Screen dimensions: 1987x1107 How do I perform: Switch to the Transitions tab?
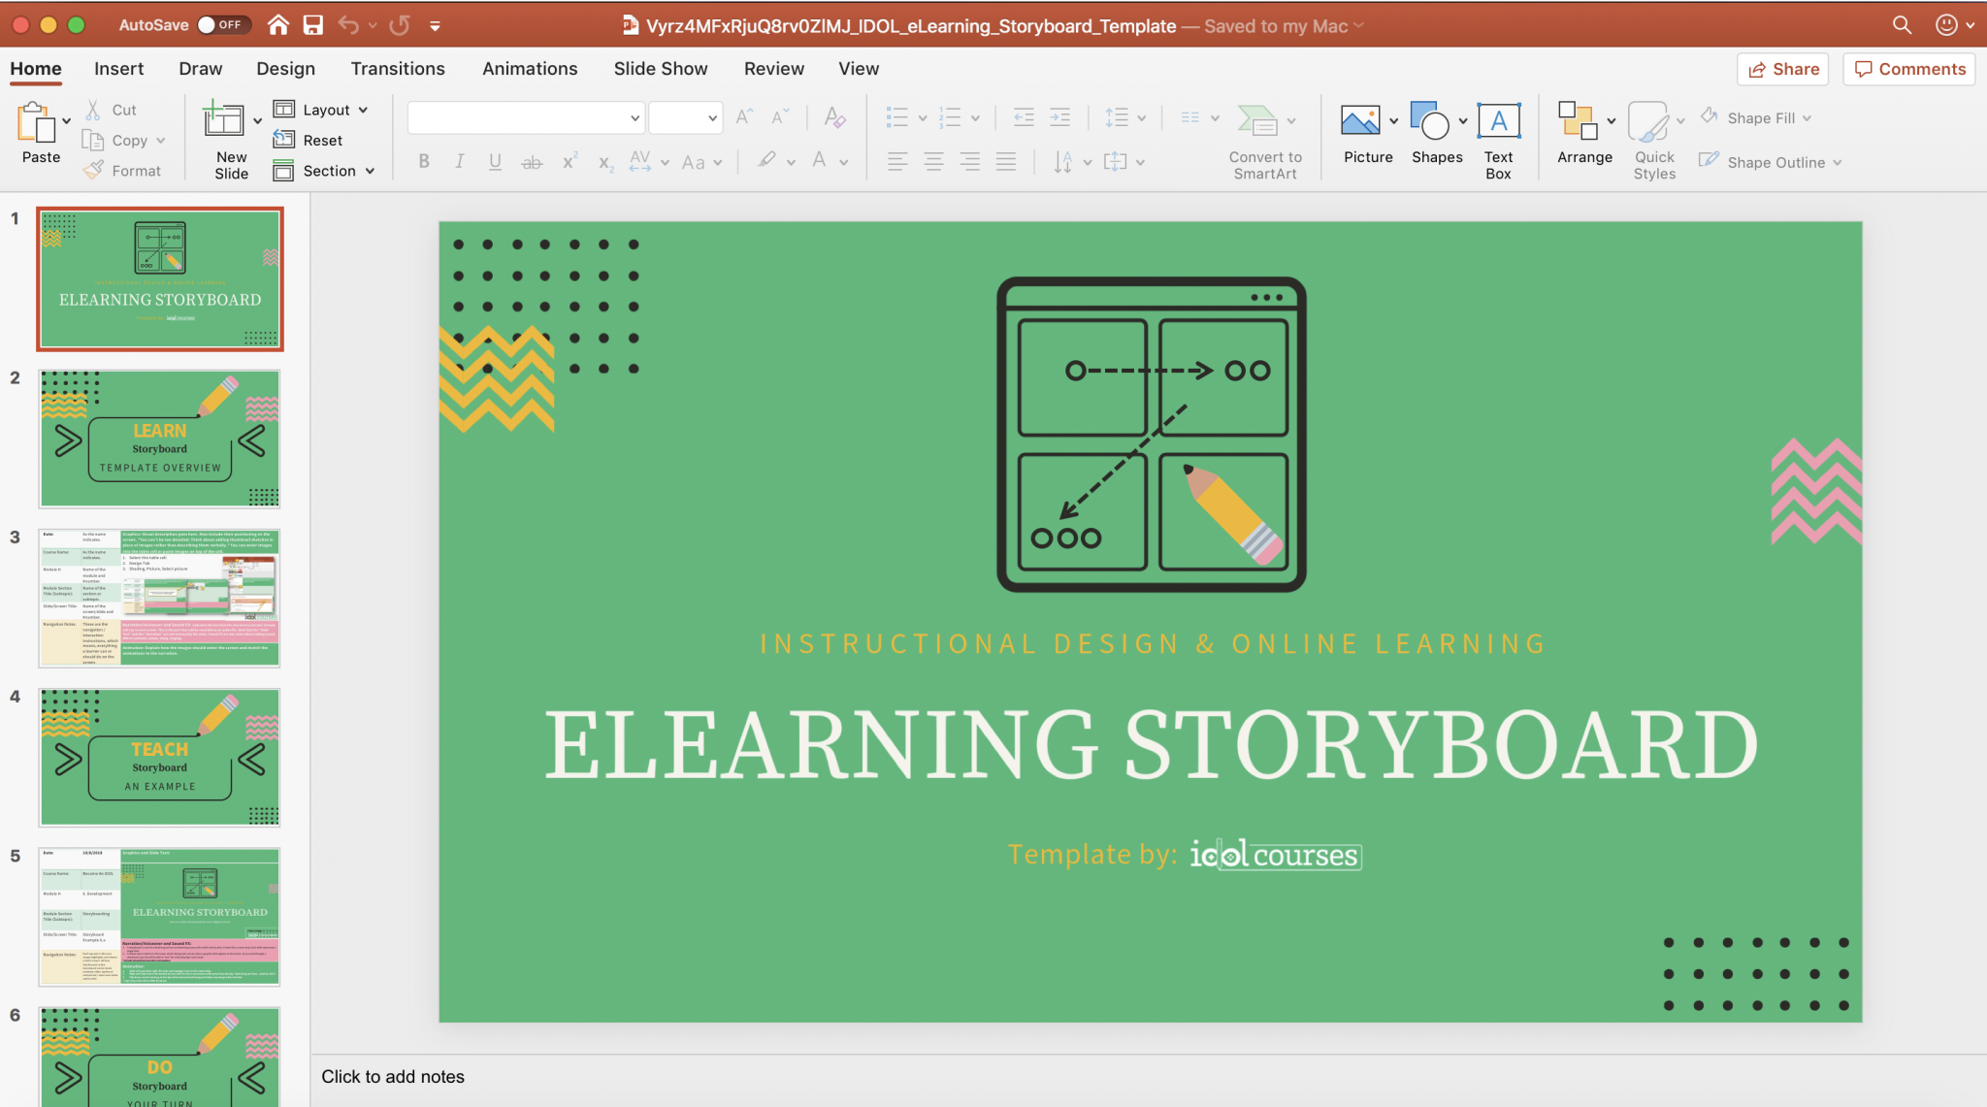point(398,69)
